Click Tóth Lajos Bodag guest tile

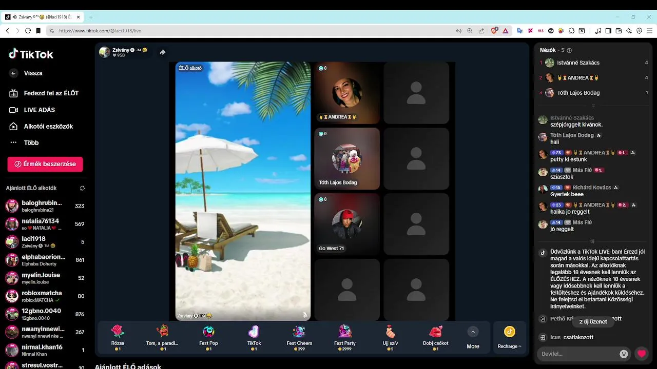347,158
